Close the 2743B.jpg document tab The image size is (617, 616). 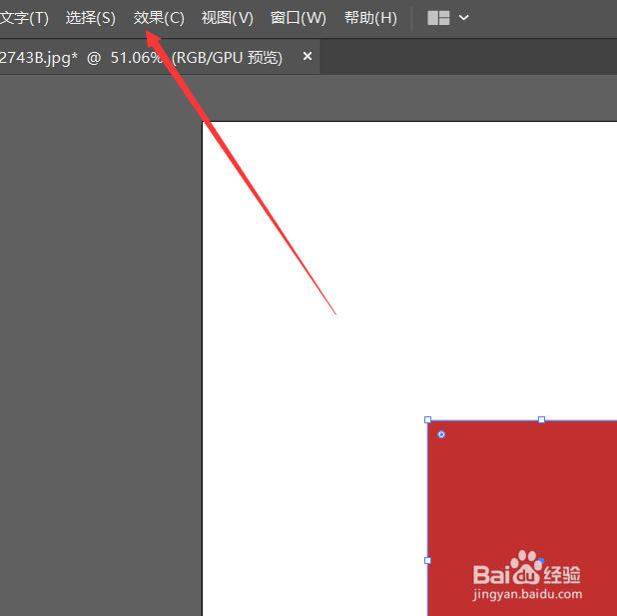(308, 57)
